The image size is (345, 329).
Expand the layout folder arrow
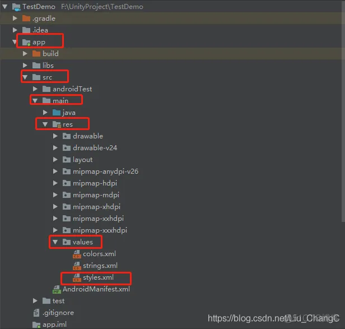[x=55, y=159]
